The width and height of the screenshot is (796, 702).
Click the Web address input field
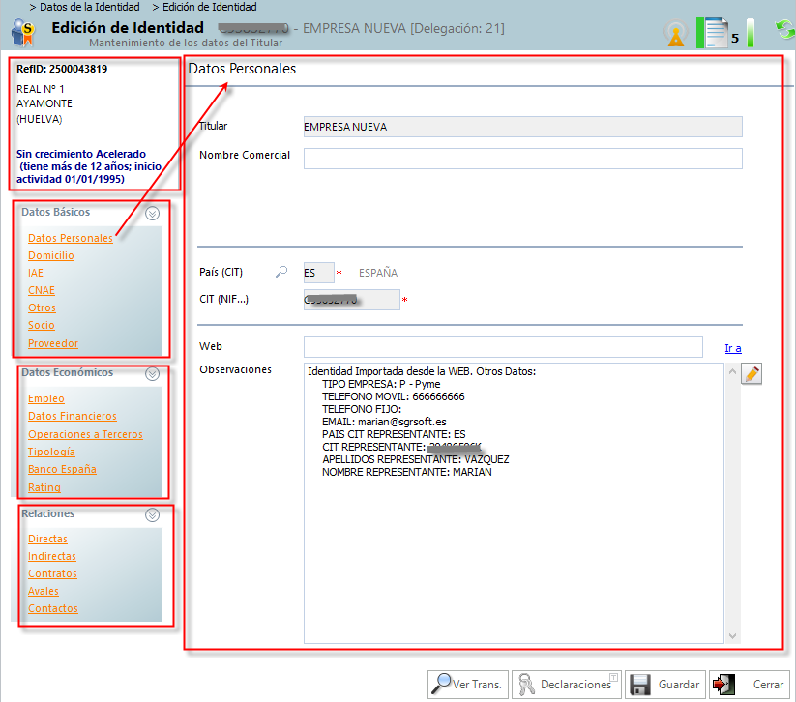pos(503,347)
